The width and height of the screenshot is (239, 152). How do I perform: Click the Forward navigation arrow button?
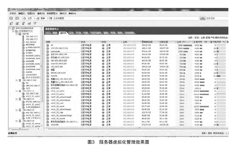[x=17, y=18]
